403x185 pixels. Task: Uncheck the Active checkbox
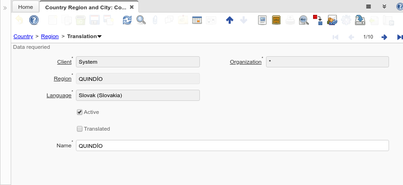click(x=80, y=112)
